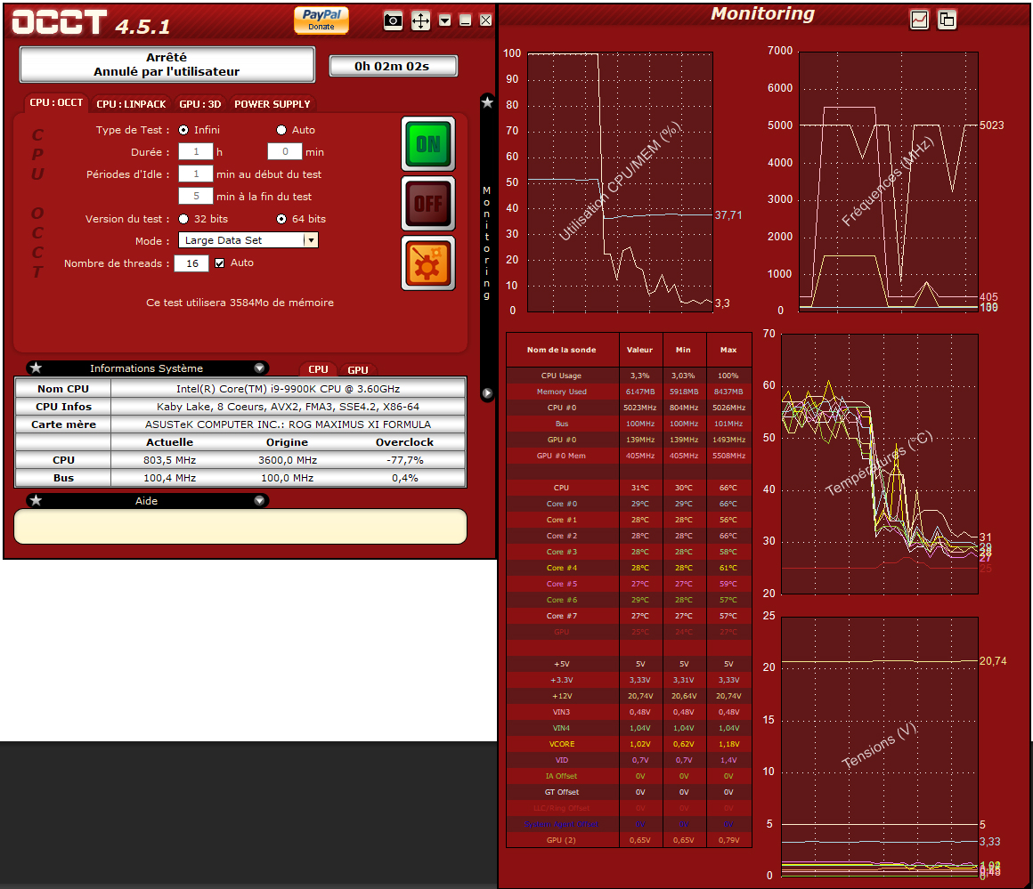1033x889 pixels.
Task: Open the GPU system info tab
Action: (x=357, y=370)
